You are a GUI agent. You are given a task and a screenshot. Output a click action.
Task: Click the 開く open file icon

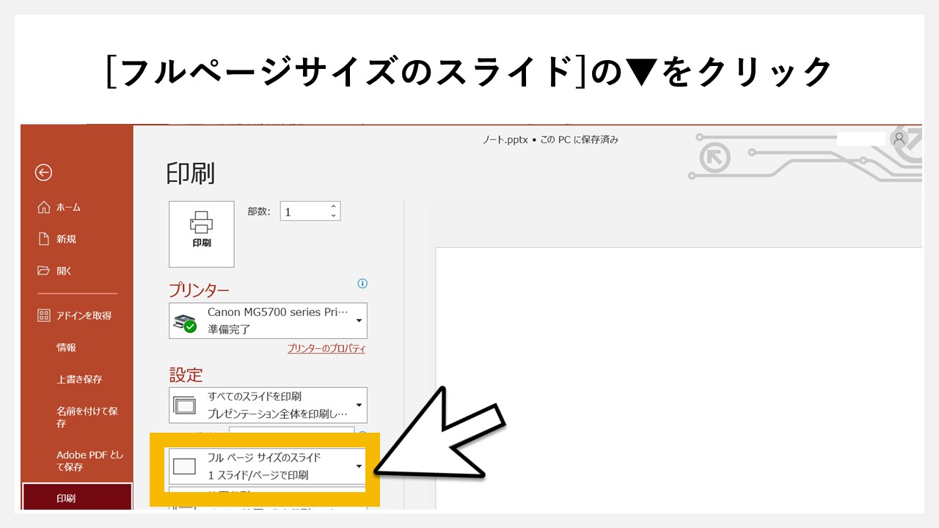point(44,270)
